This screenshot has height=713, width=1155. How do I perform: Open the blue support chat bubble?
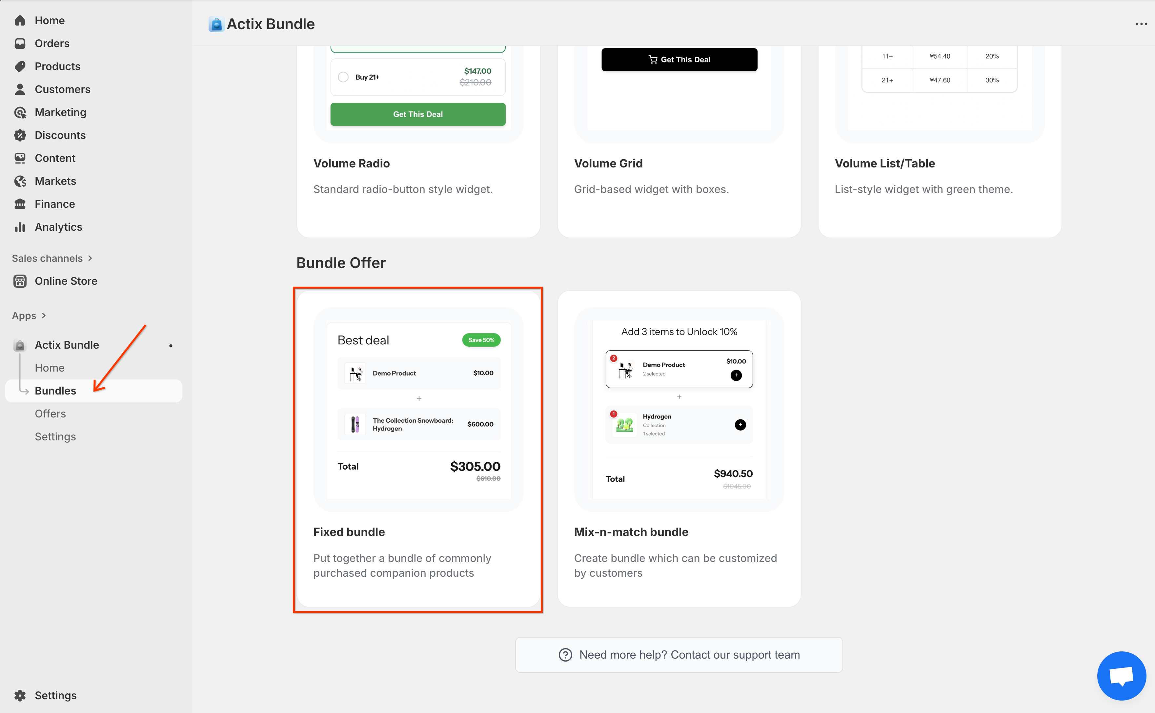coord(1121,675)
